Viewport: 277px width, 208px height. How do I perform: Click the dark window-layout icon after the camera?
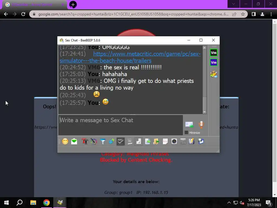[183, 141]
